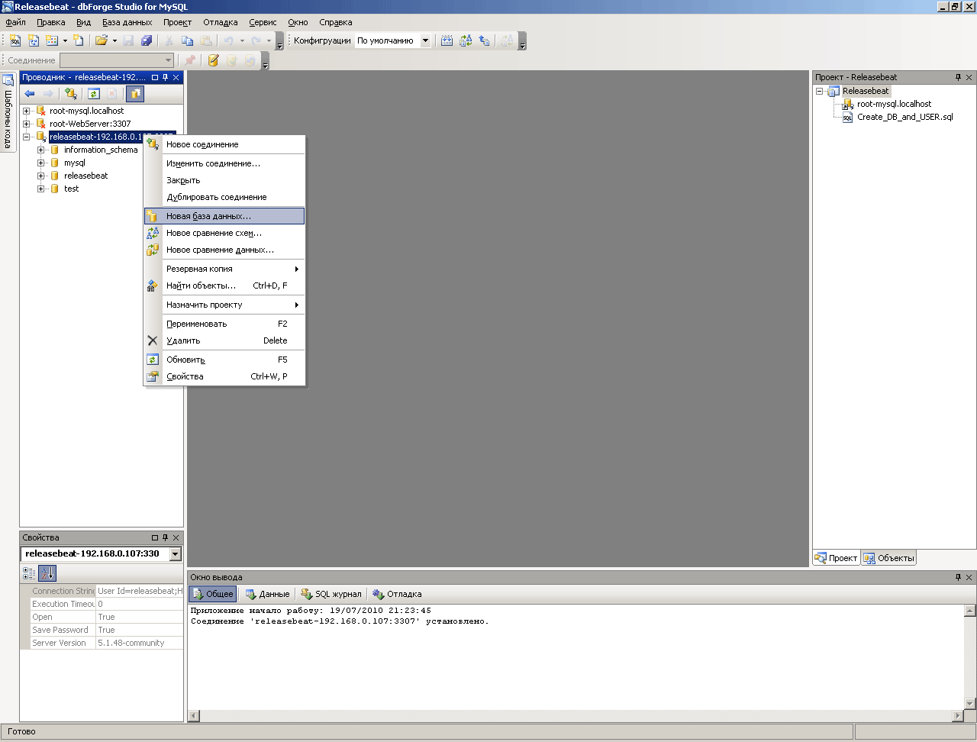The width and height of the screenshot is (977, 742).
Task: Open the База данных menu
Action: (127, 22)
